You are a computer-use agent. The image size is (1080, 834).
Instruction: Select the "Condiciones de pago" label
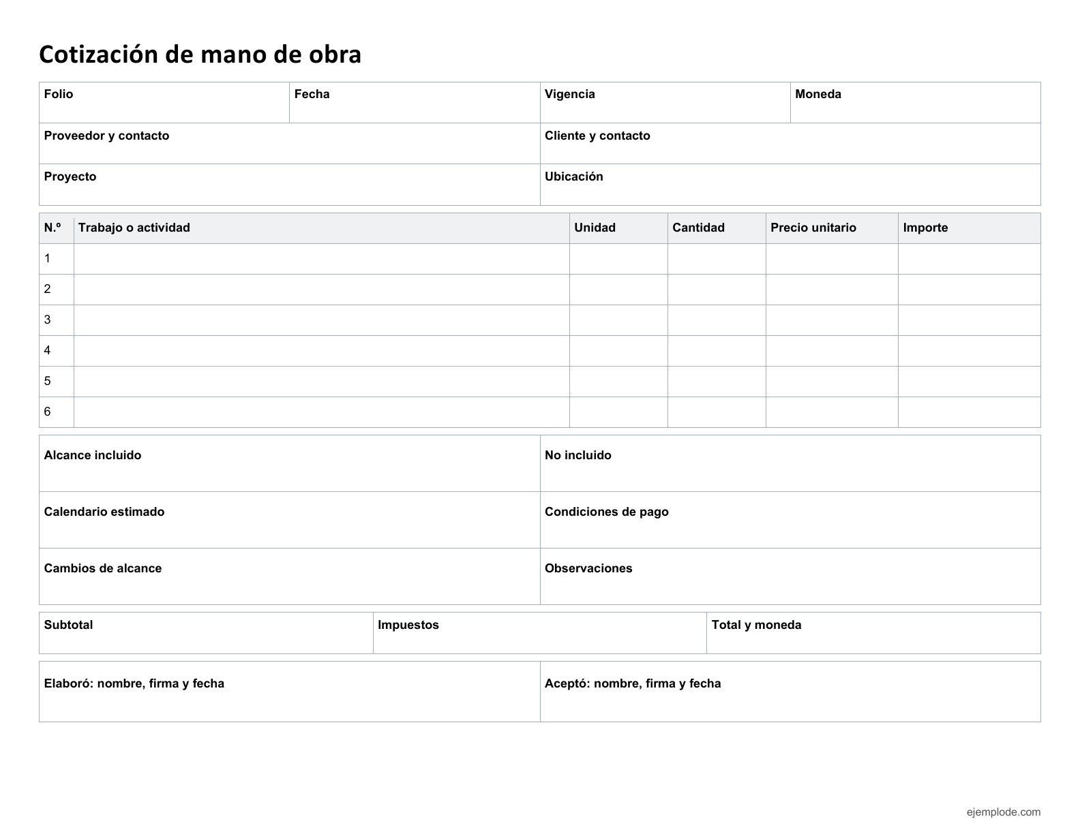607,512
